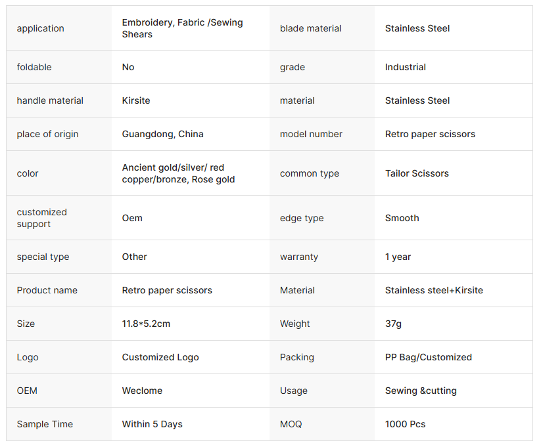The image size is (541, 447).
Task: Select the 'Within 5 Days' sample time
Action: point(152,424)
